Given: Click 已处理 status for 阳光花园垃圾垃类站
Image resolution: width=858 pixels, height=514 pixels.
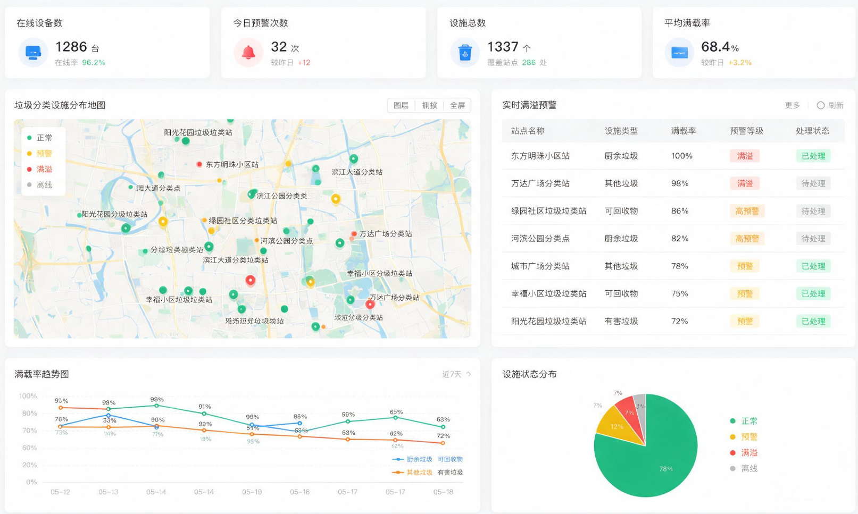Looking at the screenshot, I should (x=813, y=322).
